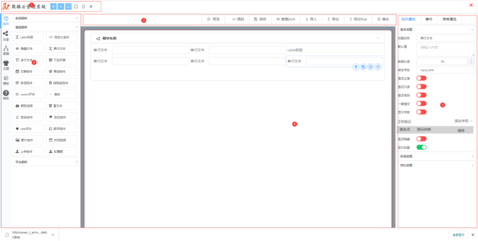Click the 标题名称 input field
The width and height of the screenshot is (478, 241).
[x=446, y=37]
